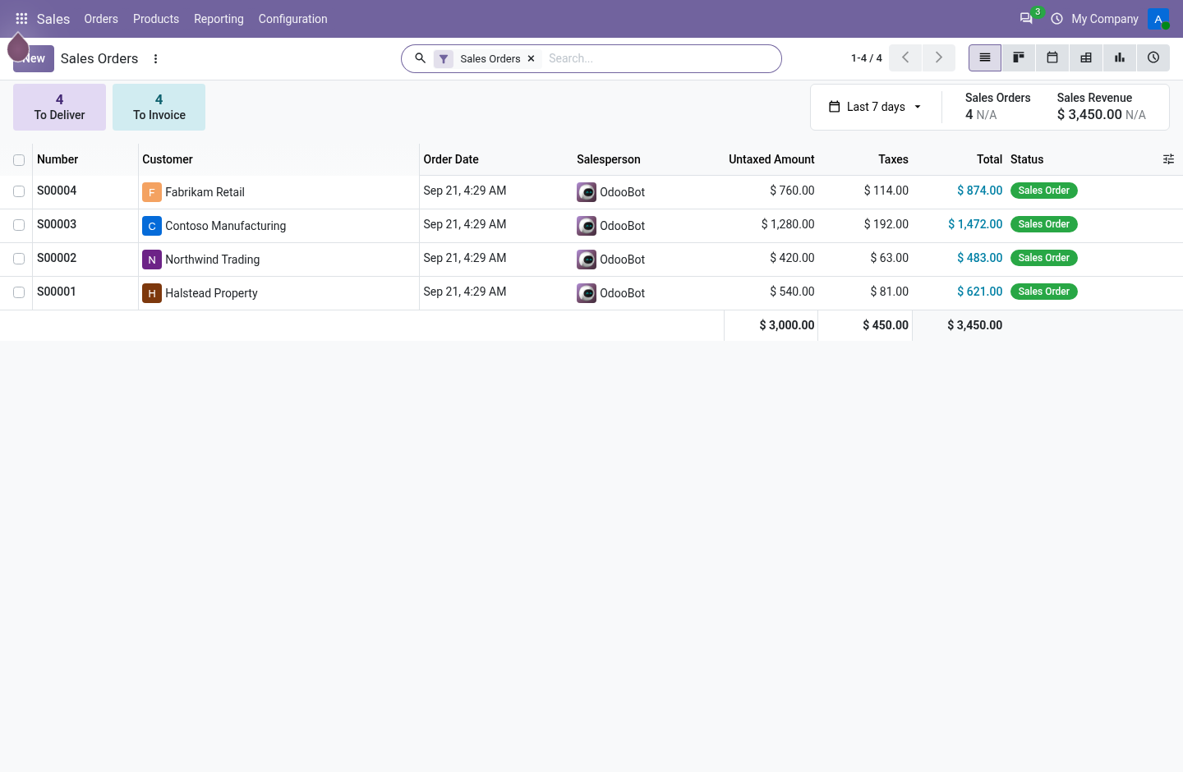
Task: Open the Halstead Property order row
Action: [x=591, y=293]
